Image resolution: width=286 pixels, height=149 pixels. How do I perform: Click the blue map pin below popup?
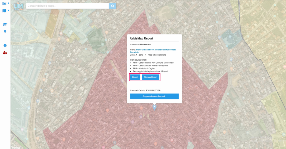click(154, 107)
